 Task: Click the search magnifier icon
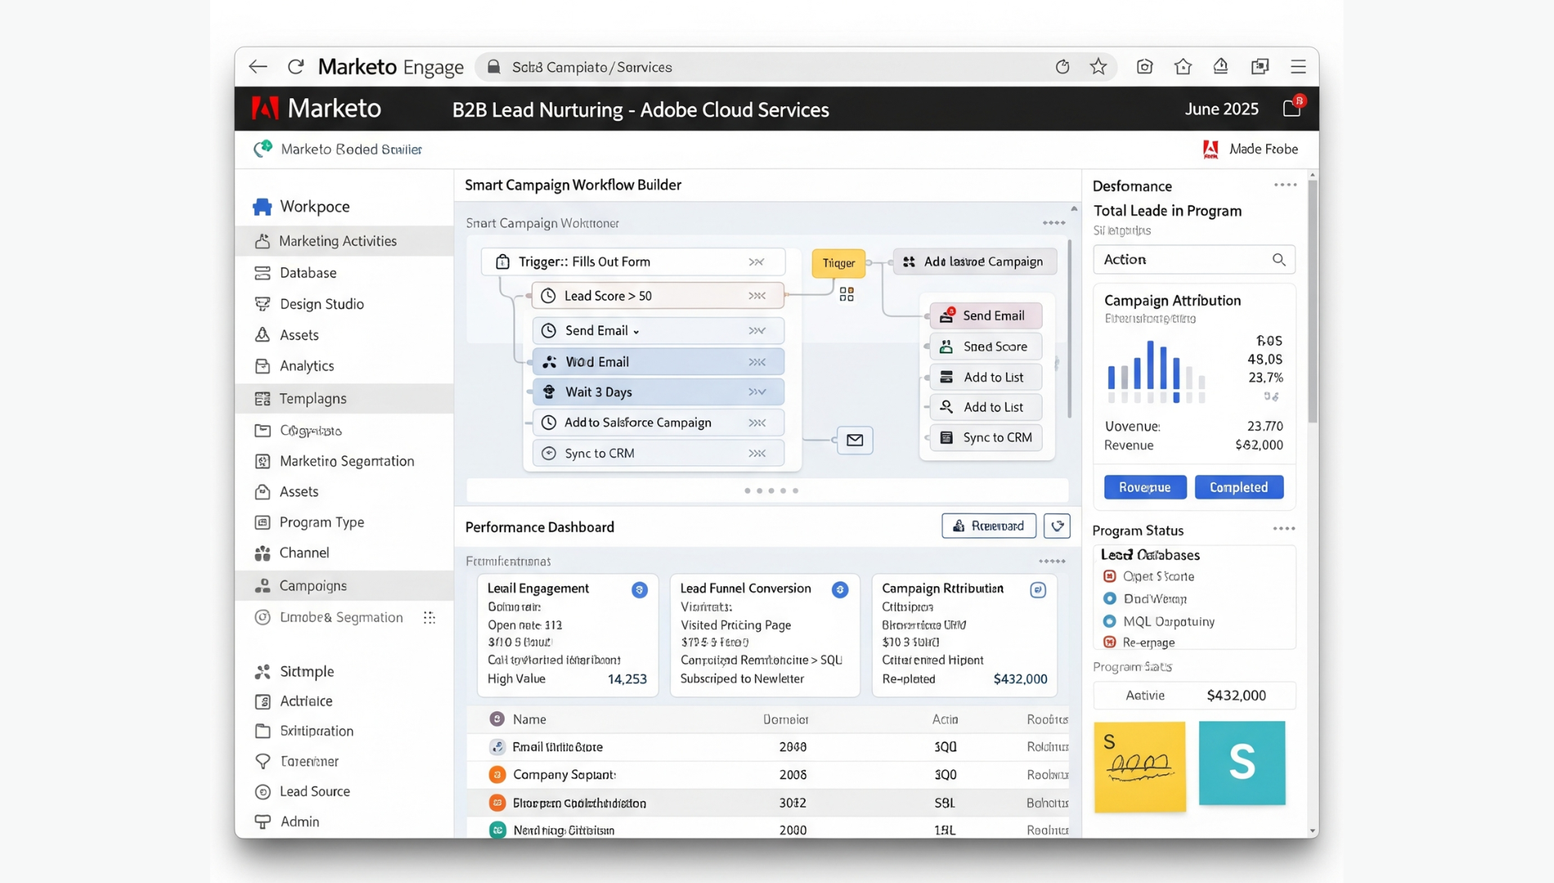pyautogui.click(x=1279, y=260)
